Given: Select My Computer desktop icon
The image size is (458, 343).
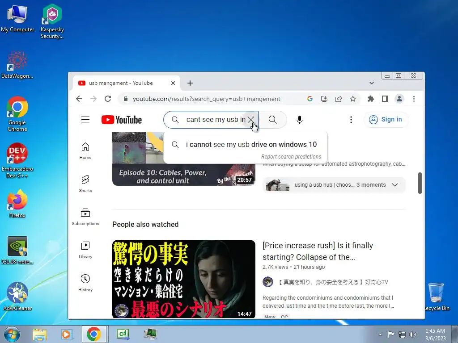Looking at the screenshot, I should pos(17,18).
